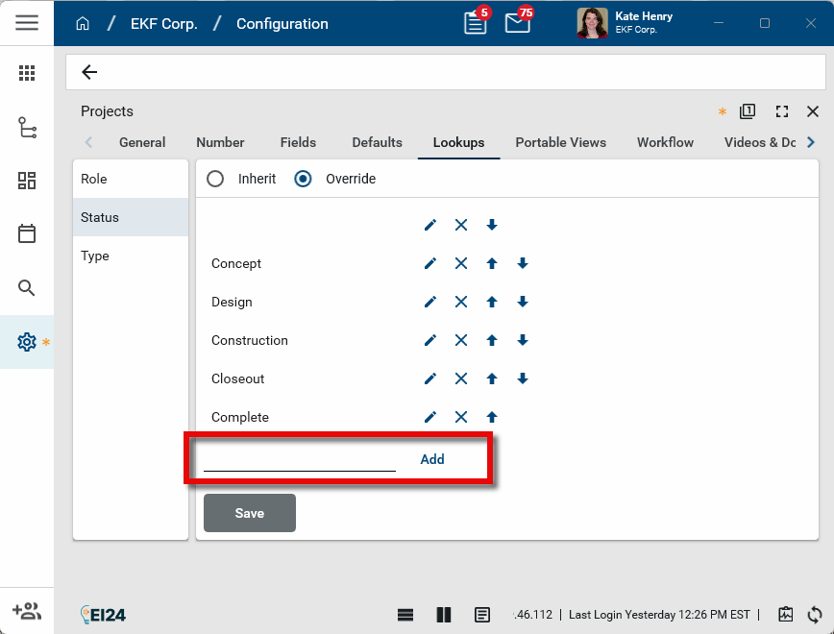Image resolution: width=834 pixels, height=634 pixels.
Task: Select the Inherit radio option
Action: [215, 179]
